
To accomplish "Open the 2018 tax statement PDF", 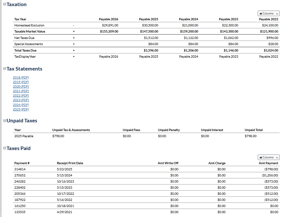I will [x=21, y=78].
